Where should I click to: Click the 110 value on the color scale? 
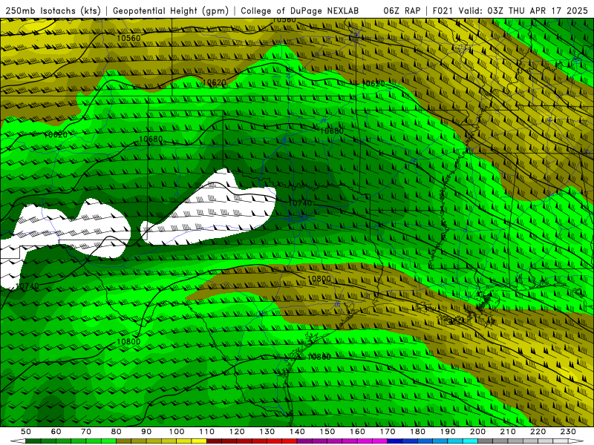207,432
